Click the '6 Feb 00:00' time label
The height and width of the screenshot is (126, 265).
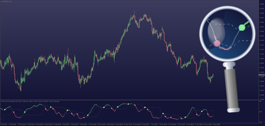(x=13, y=124)
